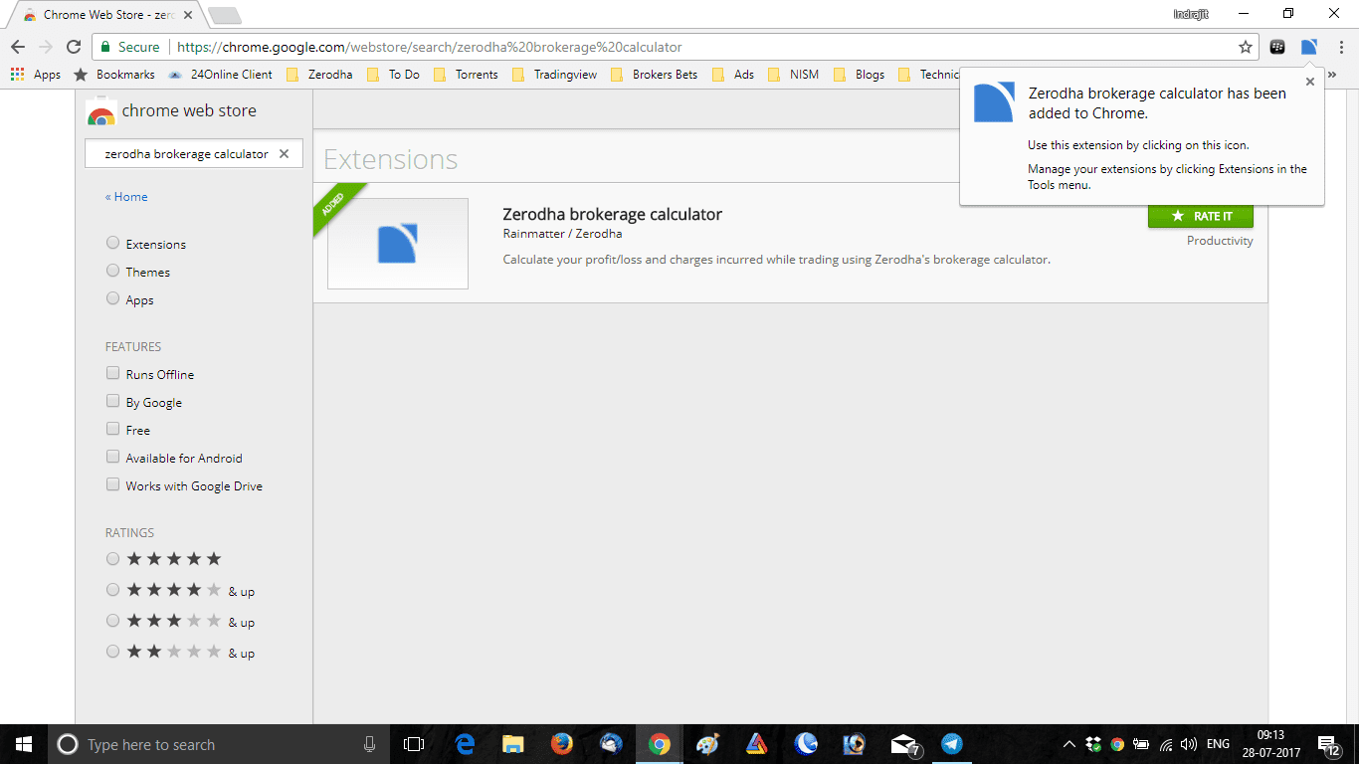Check the By Google filter
This screenshot has width=1359, height=764.
click(x=112, y=402)
